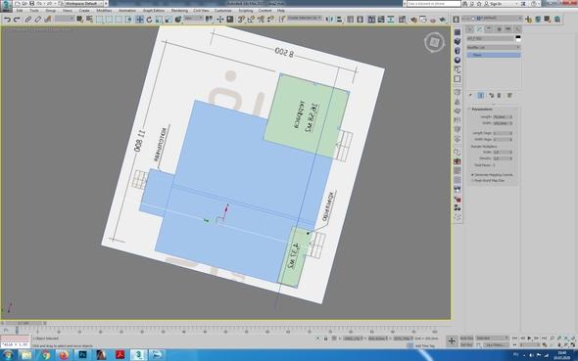Toggle the 3D Snaps icon
The width and height of the screenshot is (578, 361).
[241, 20]
